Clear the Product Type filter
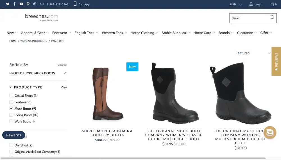This screenshot has height=160, width=281. (64, 87)
